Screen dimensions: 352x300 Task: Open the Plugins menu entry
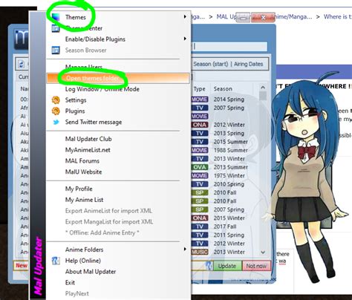tap(75, 111)
